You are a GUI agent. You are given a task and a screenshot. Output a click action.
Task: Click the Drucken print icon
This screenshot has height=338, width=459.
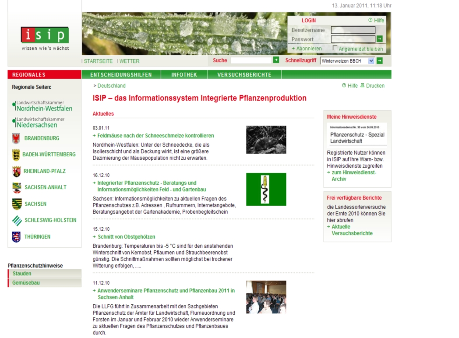[x=362, y=86]
